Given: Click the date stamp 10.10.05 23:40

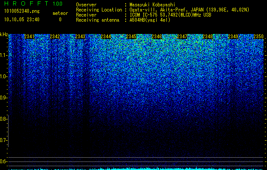Looking at the screenshot, I should 22,20.
